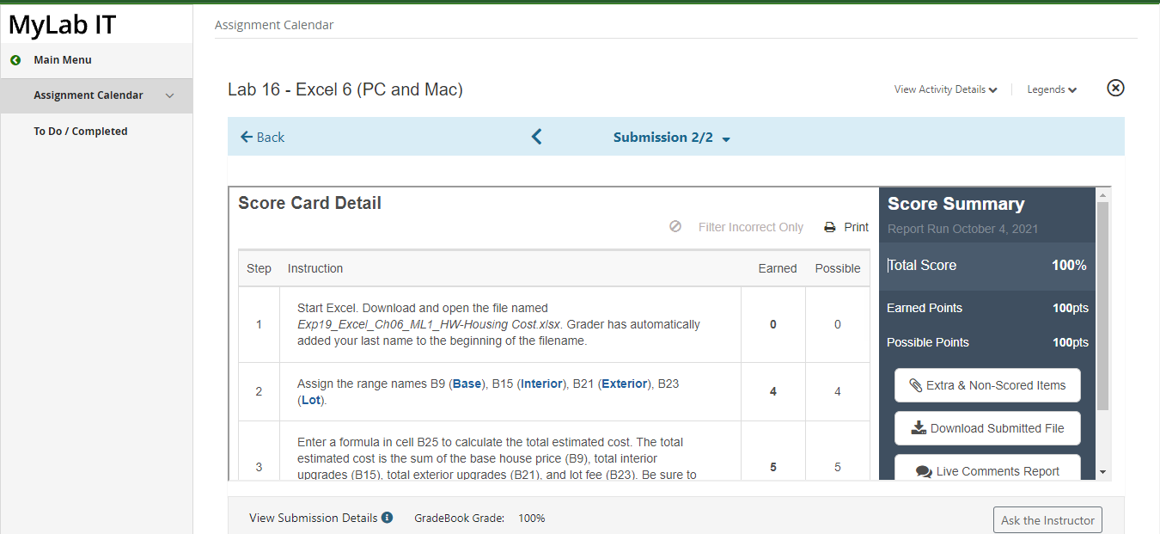Click the Step column header

pos(259,268)
